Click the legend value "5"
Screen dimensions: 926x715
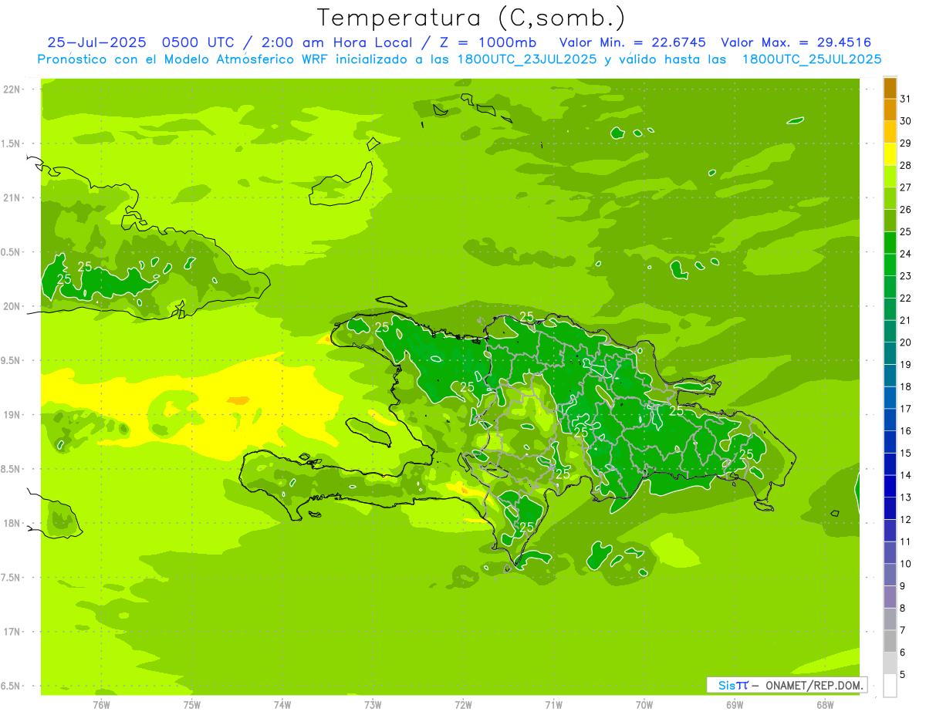[x=902, y=675]
